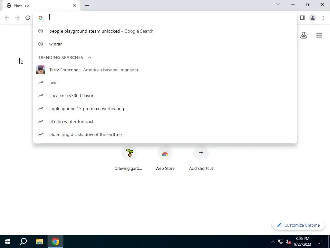The width and height of the screenshot is (330, 248).
Task: Open Chrome three-dot menu
Action: [323, 18]
